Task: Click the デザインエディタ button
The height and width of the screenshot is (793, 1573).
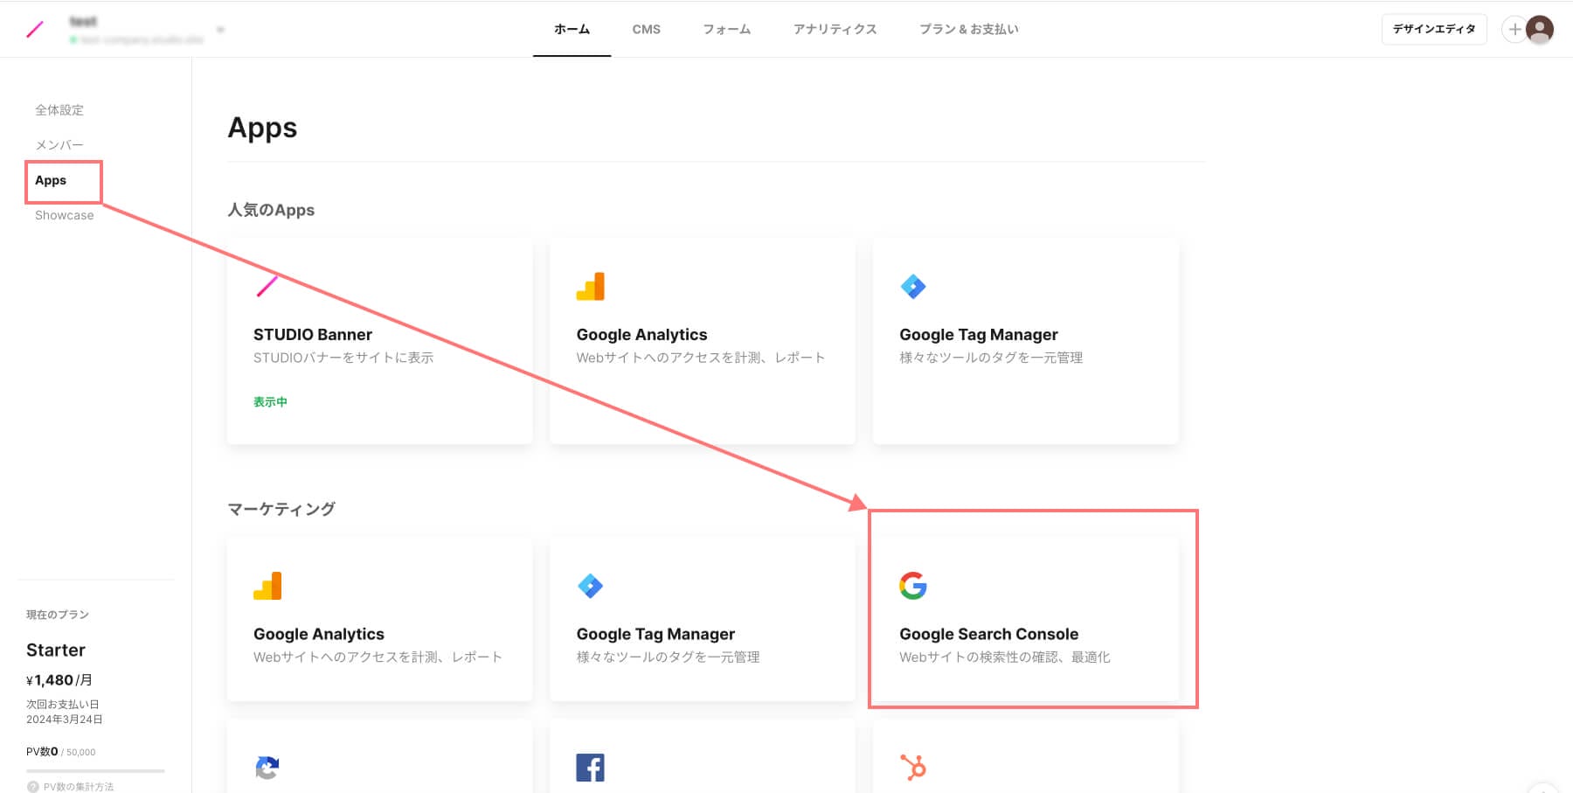Action: (x=1433, y=29)
